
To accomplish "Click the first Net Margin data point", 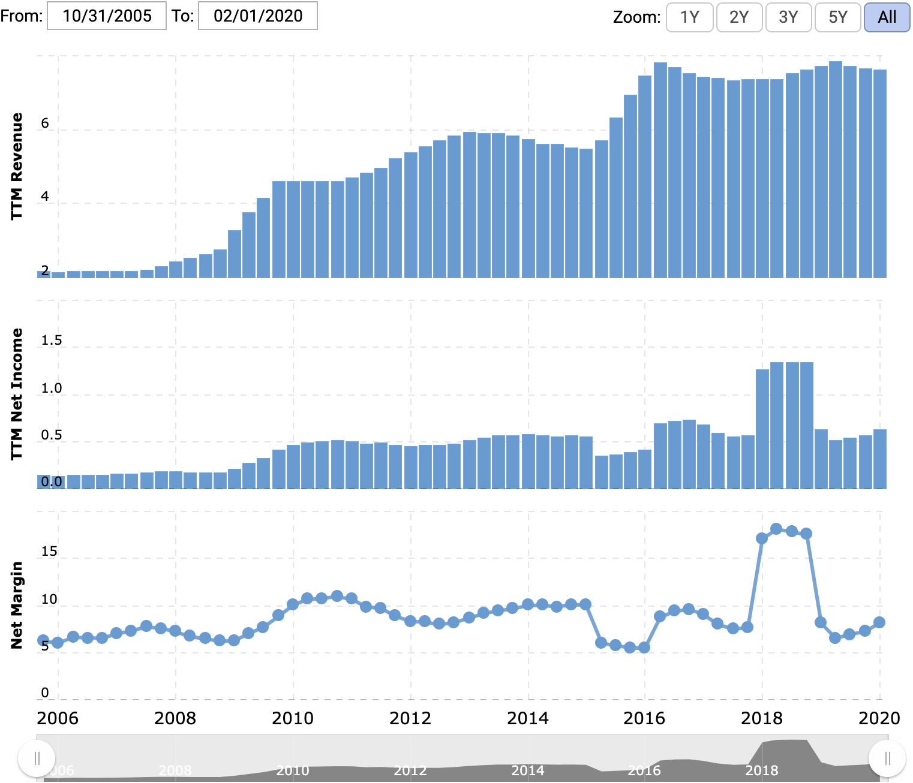I will click(43, 640).
